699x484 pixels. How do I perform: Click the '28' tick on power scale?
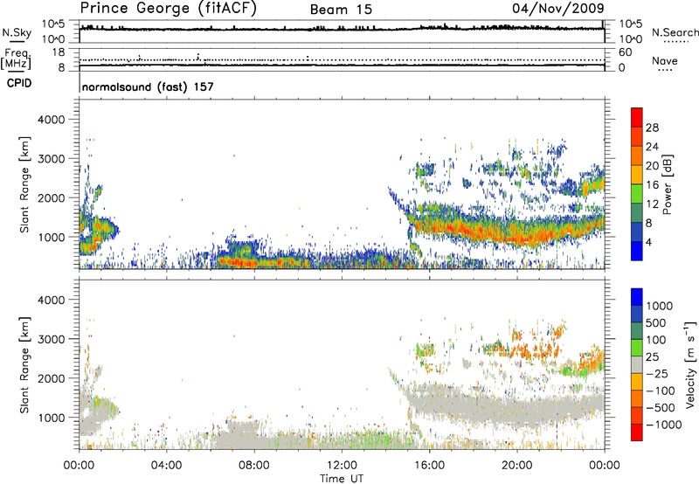pos(652,128)
